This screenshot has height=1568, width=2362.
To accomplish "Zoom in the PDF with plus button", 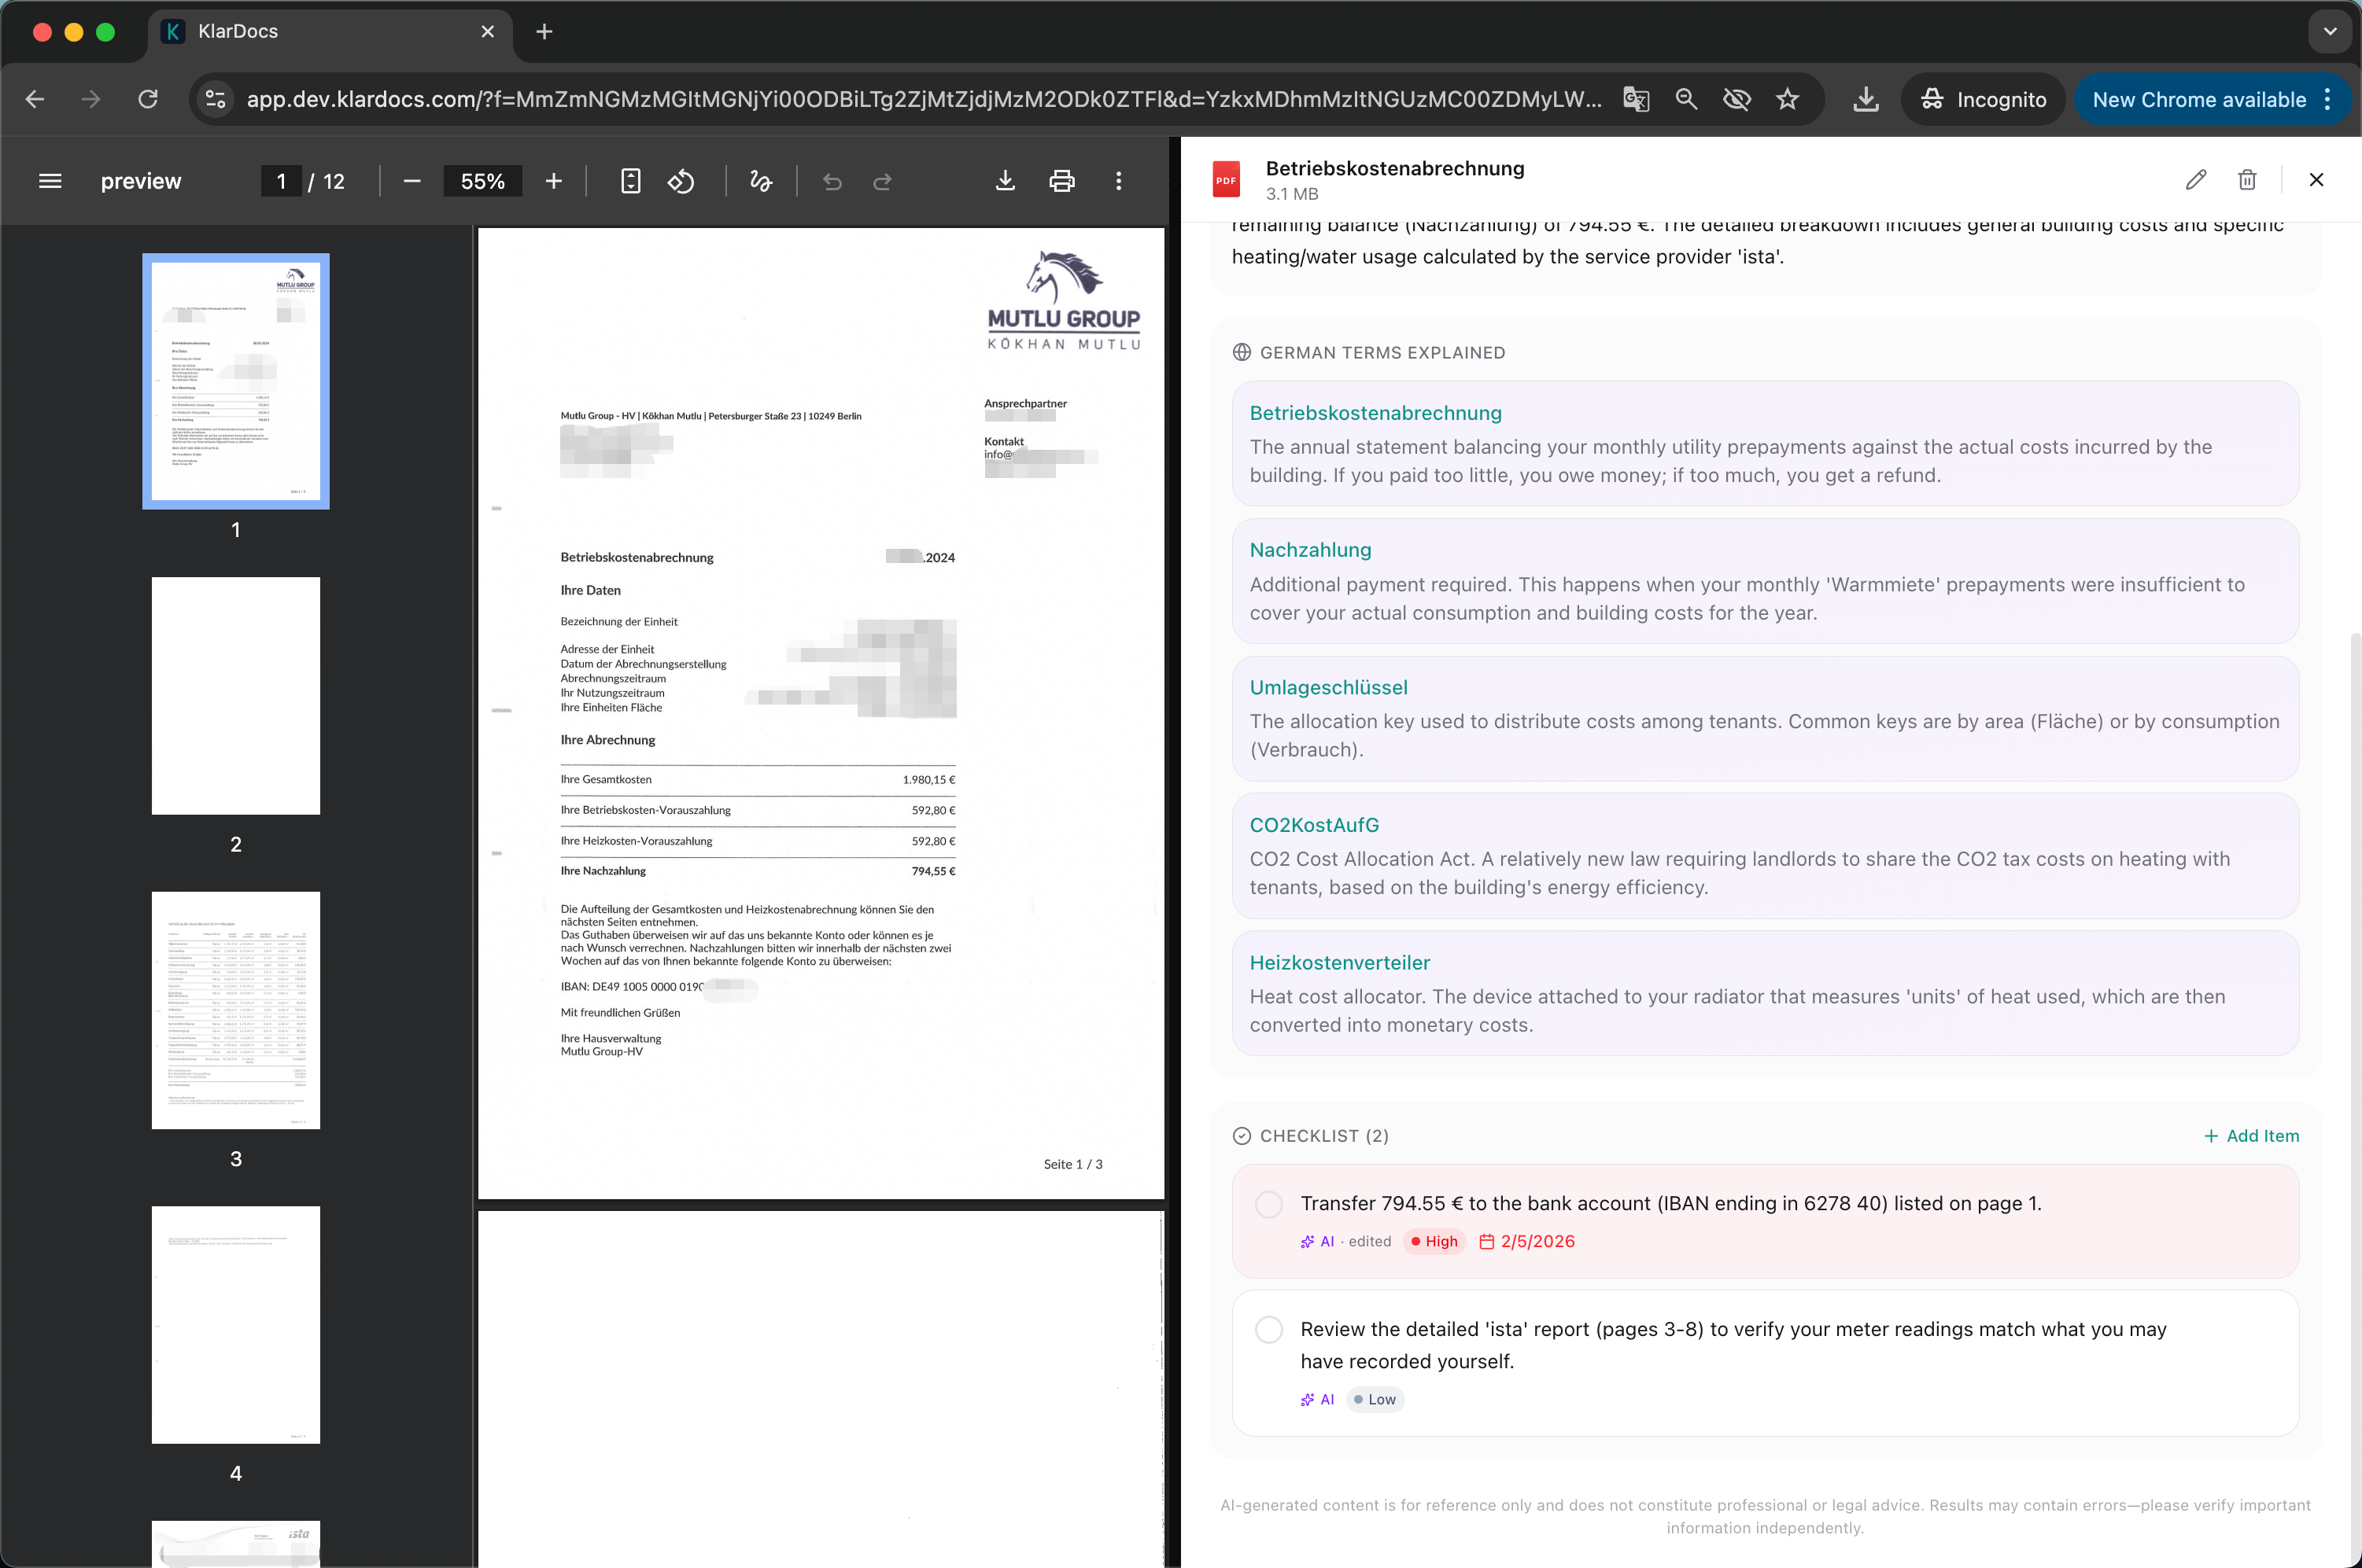I will [x=553, y=181].
